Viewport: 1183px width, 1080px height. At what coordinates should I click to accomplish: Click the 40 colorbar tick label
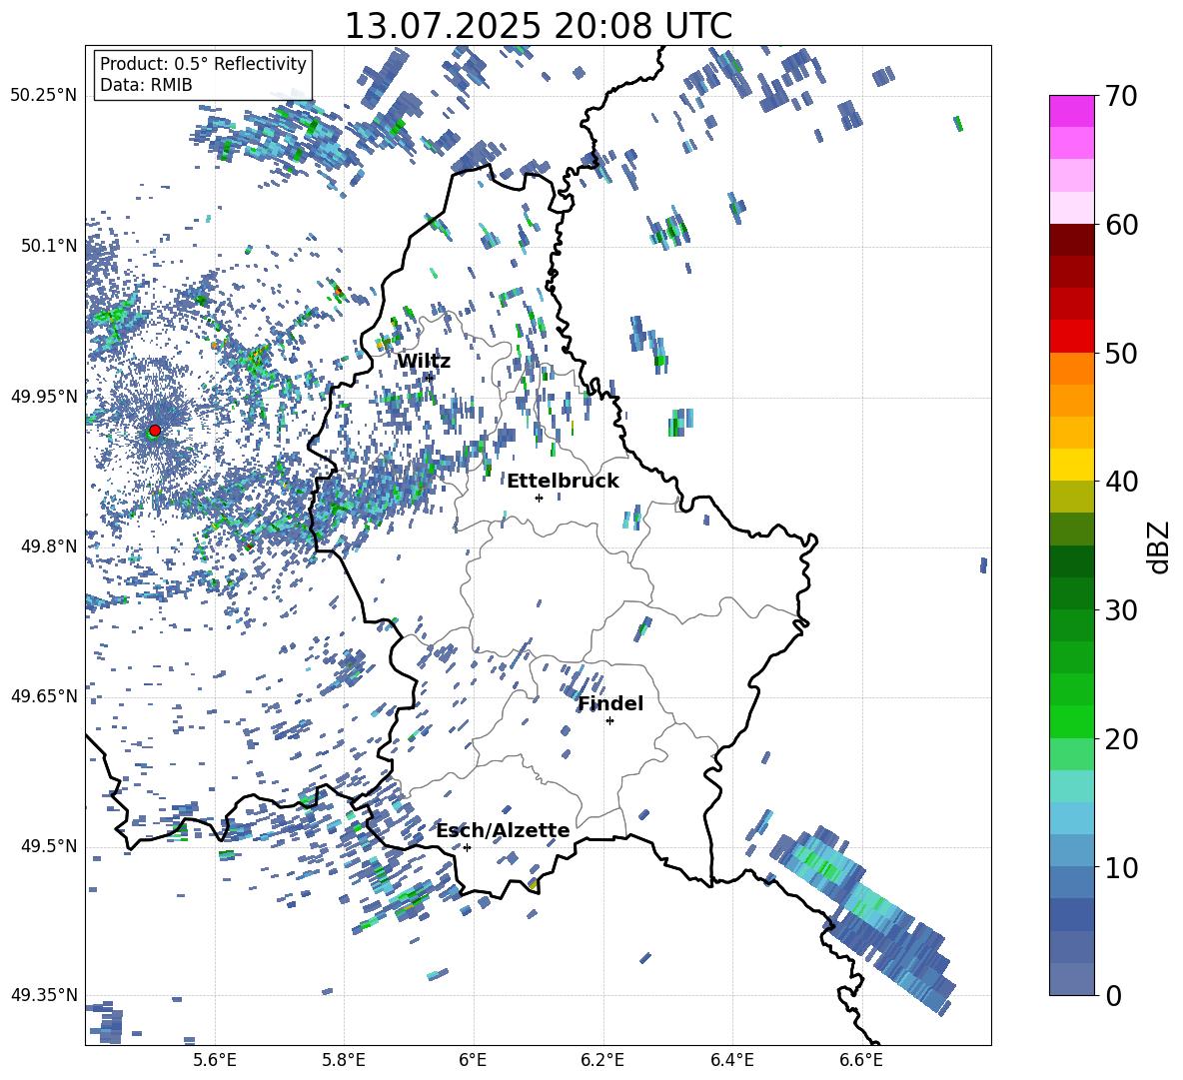click(x=1121, y=482)
